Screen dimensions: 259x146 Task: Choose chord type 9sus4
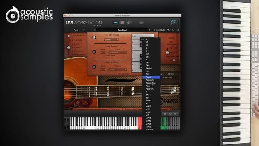[151, 101]
